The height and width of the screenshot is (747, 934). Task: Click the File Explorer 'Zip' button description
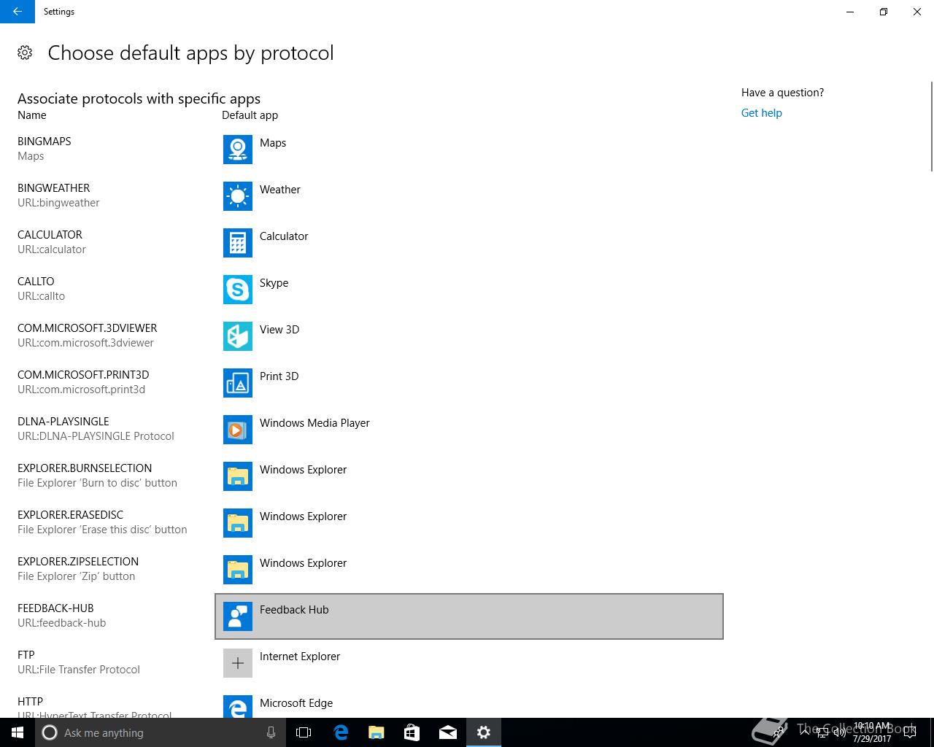click(77, 576)
